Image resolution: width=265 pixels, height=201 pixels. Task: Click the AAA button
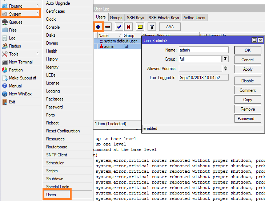pos(170,27)
